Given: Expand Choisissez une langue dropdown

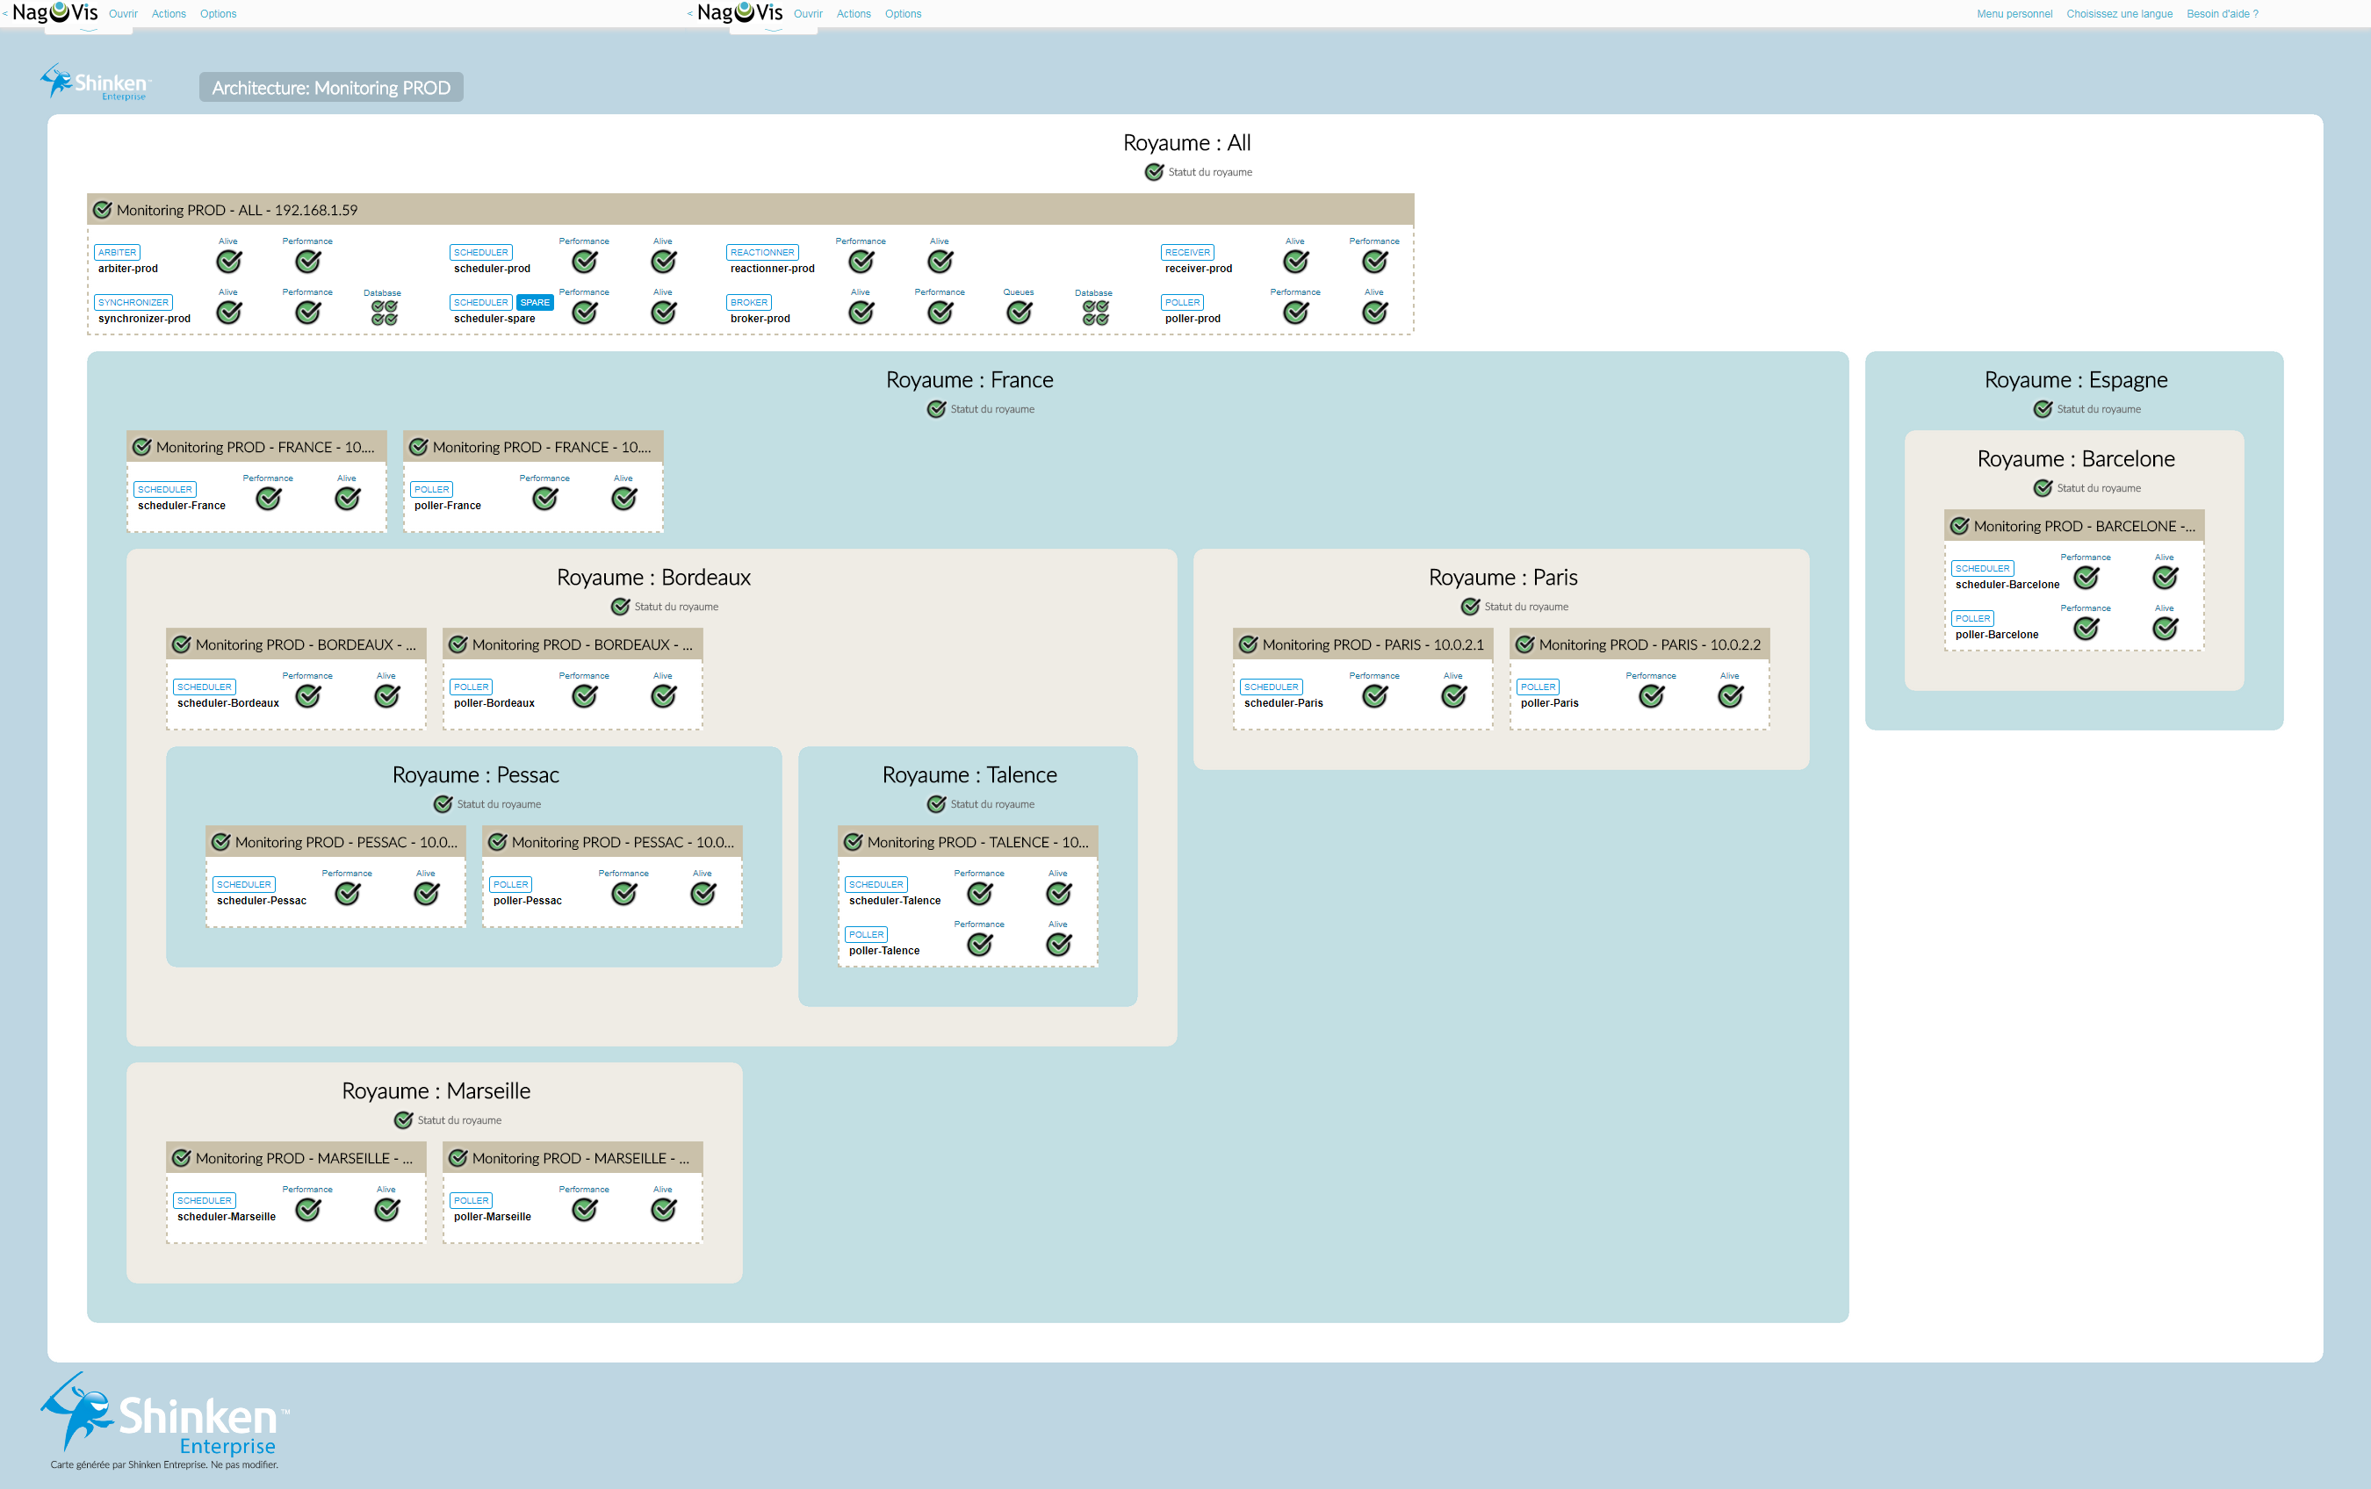Looking at the screenshot, I should click(x=2119, y=14).
